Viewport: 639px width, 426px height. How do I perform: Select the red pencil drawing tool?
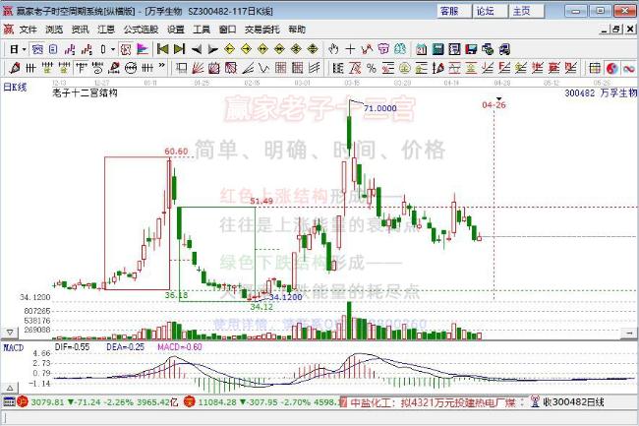(14, 68)
